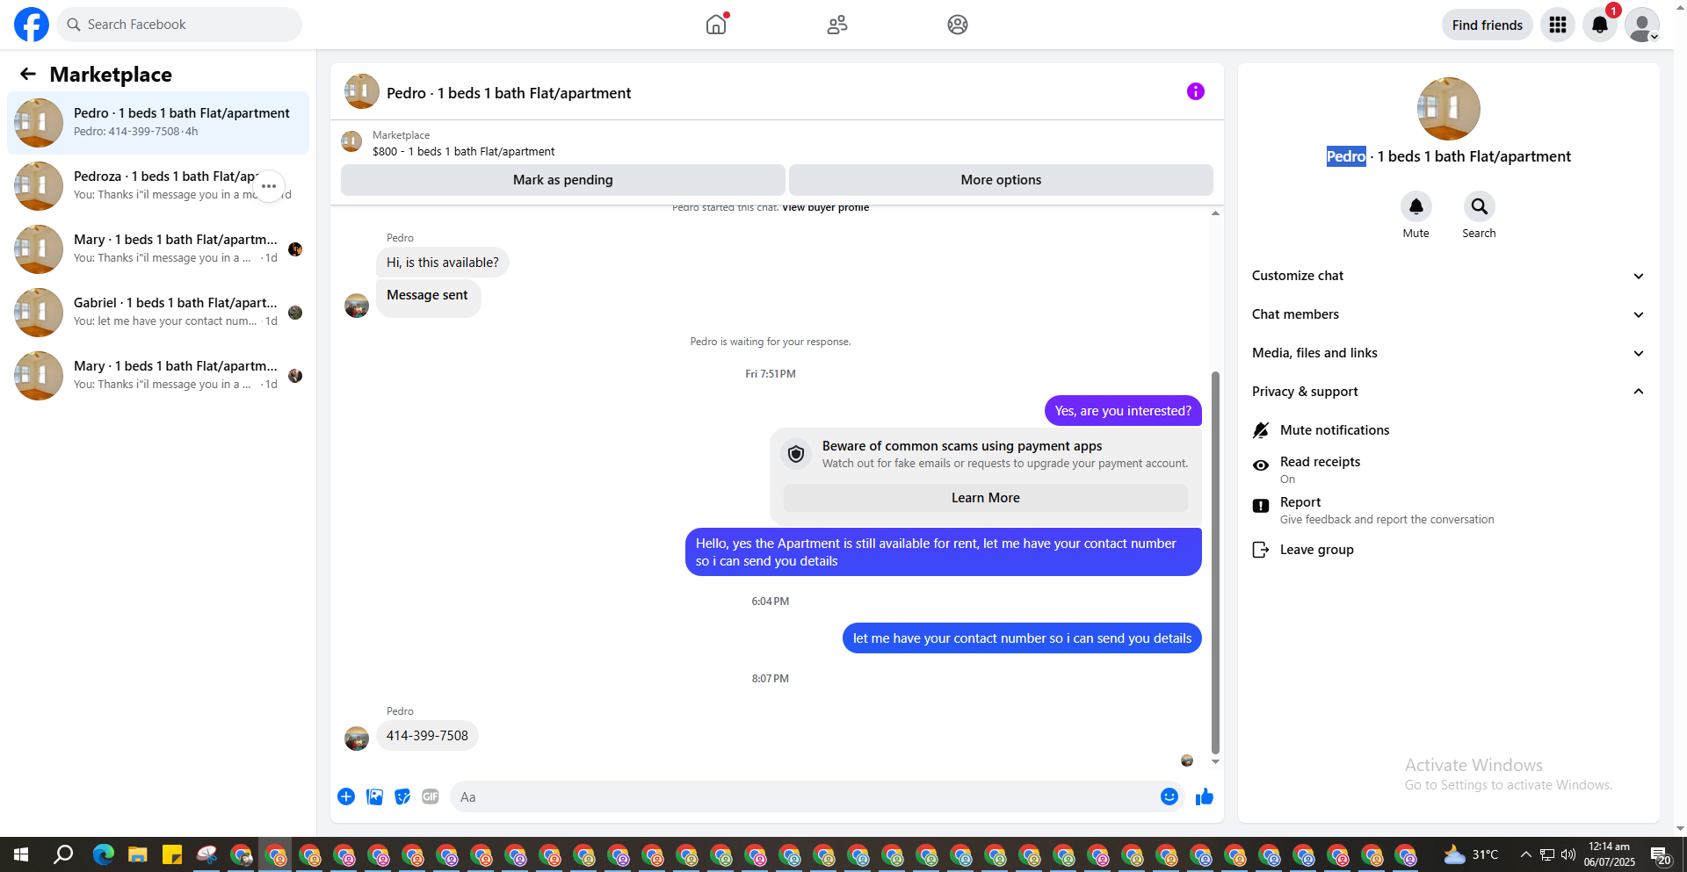Click 'Hi, is this available?' message
Screen dimensions: 1687x872
pos(443,263)
